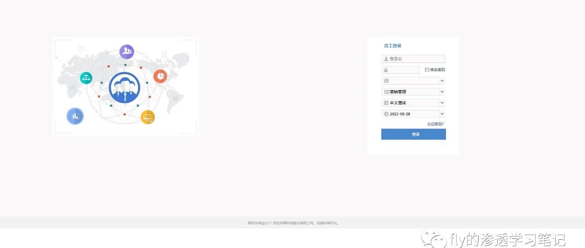Click the 登录名 username input field
Image resolution: width=585 pixels, height=248 pixels.
pyautogui.click(x=413, y=59)
